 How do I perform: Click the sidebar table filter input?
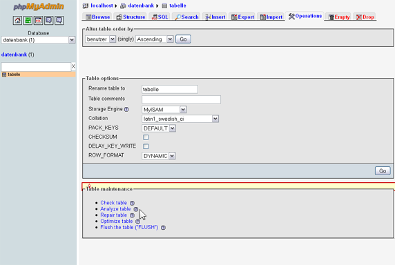click(36, 67)
